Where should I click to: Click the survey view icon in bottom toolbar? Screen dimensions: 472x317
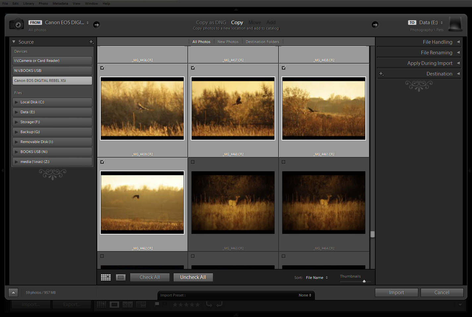tap(141, 304)
